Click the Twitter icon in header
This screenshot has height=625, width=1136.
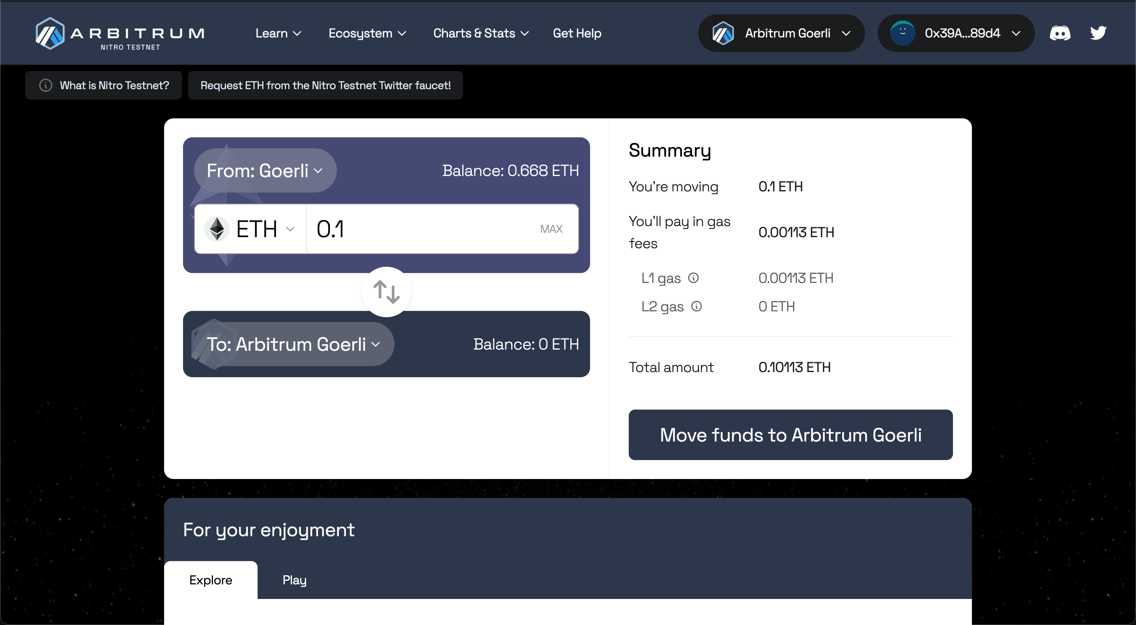coord(1098,33)
